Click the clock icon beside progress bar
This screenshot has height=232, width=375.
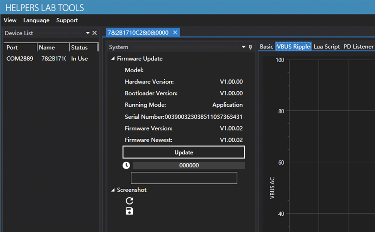pyautogui.click(x=126, y=165)
